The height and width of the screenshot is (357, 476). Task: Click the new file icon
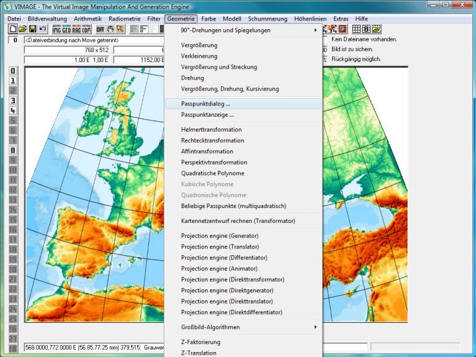pyautogui.click(x=12, y=29)
